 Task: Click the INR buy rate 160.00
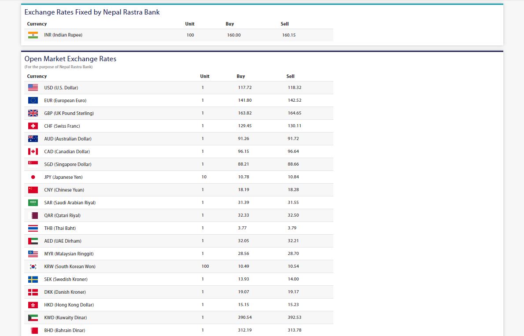click(234, 35)
